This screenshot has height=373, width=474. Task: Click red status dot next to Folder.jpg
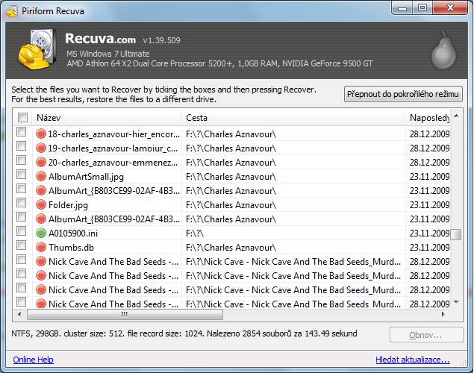(41, 204)
